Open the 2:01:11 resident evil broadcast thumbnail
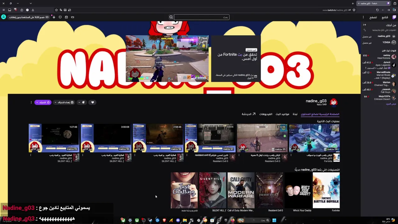Image resolution: width=398 pixels, height=224 pixels. 210,138
